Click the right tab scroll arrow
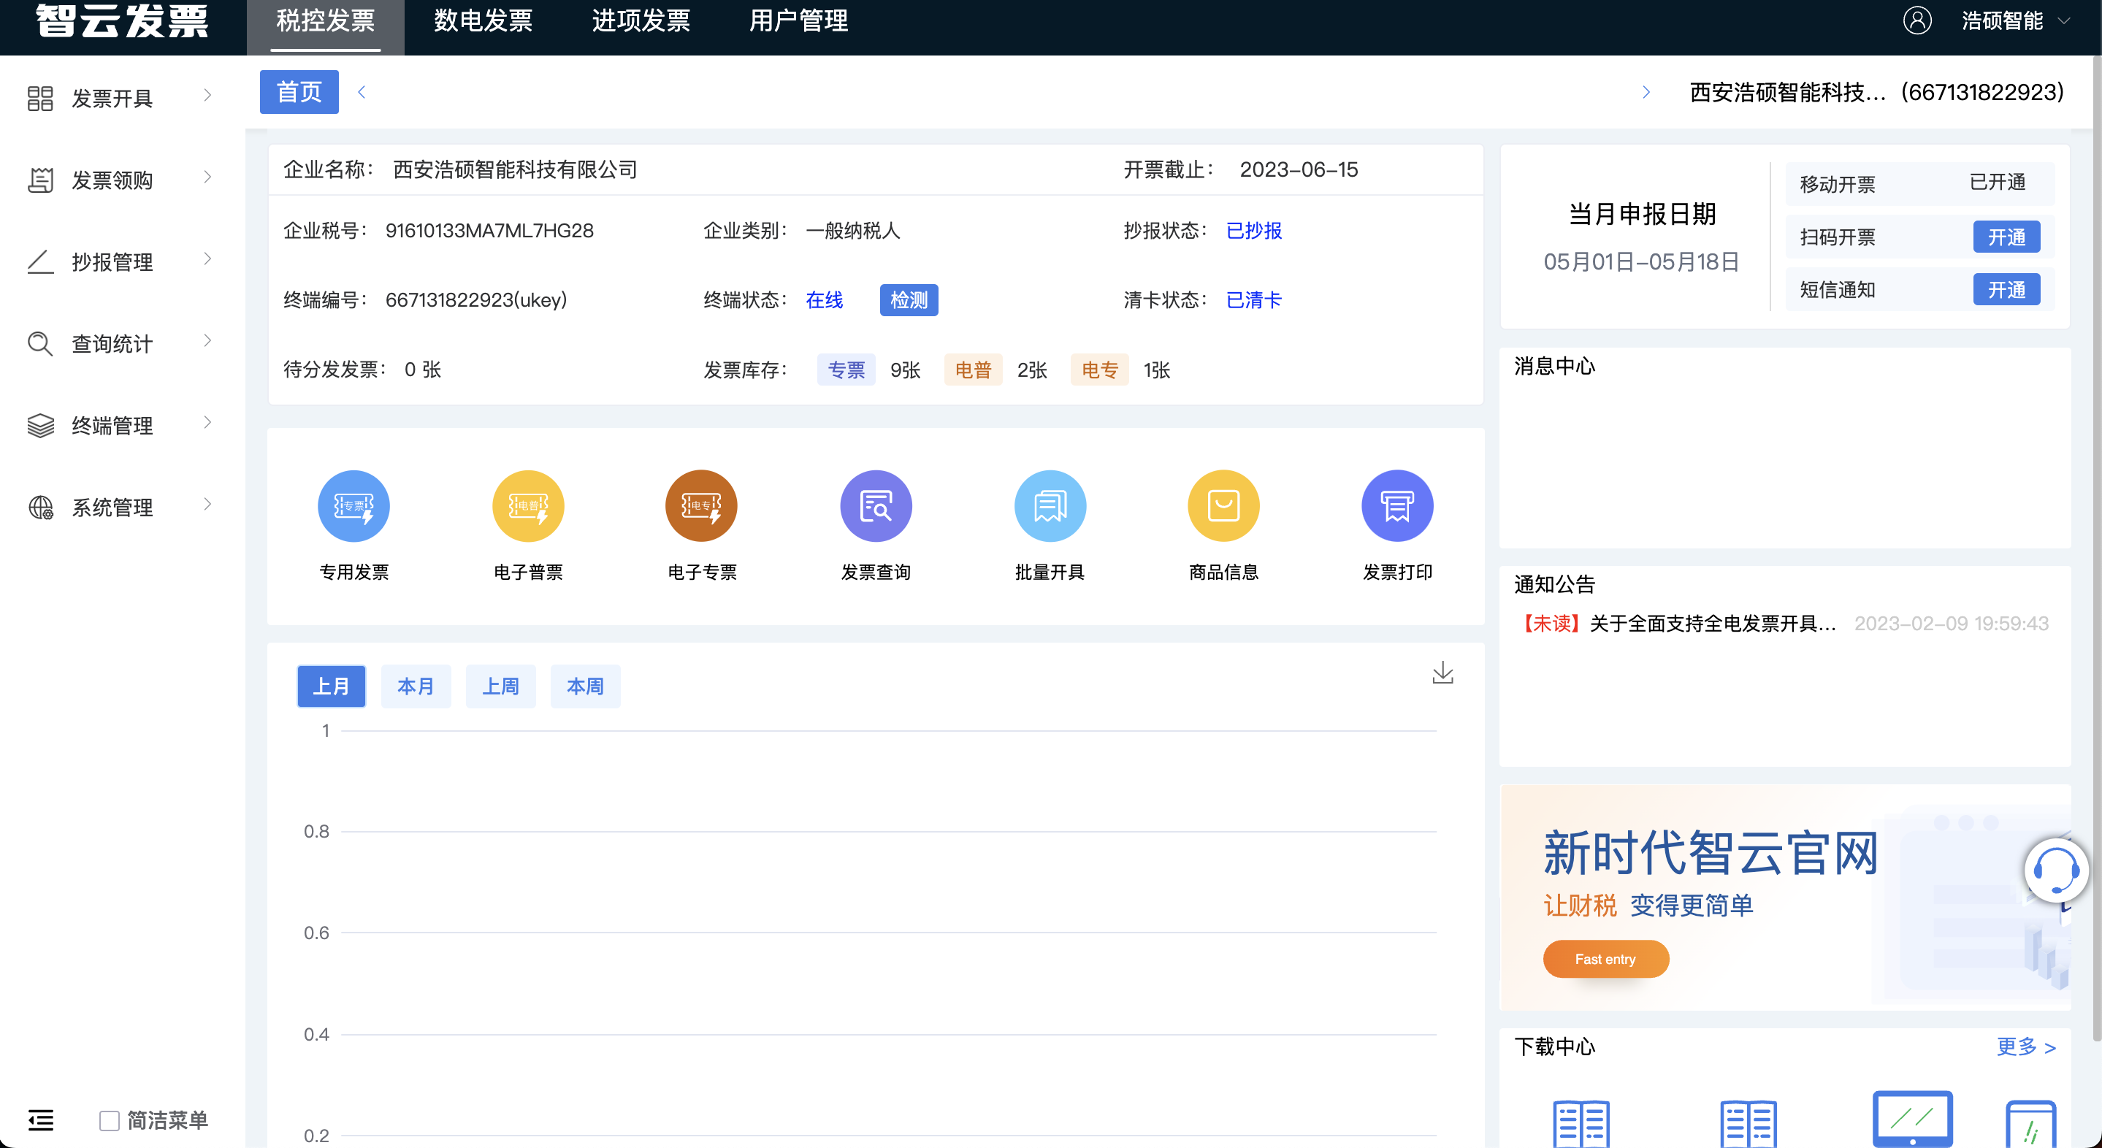This screenshot has width=2102, height=1148. pos(1646,92)
